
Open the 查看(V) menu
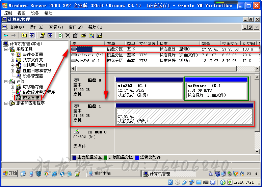[x=56, y=27]
